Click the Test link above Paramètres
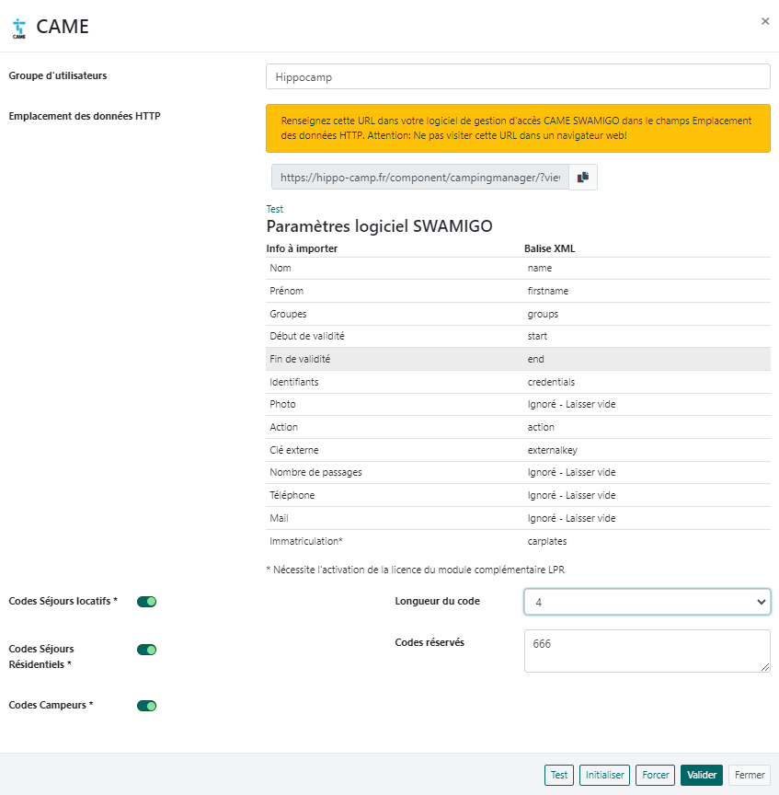Image resolution: width=779 pixels, height=795 pixels. click(x=275, y=209)
